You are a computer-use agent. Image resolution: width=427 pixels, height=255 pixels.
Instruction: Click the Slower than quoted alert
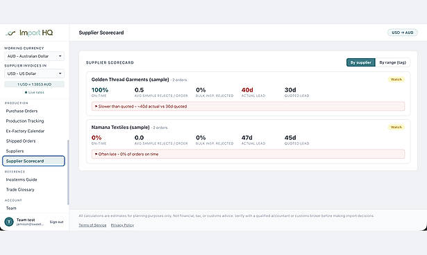248,106
